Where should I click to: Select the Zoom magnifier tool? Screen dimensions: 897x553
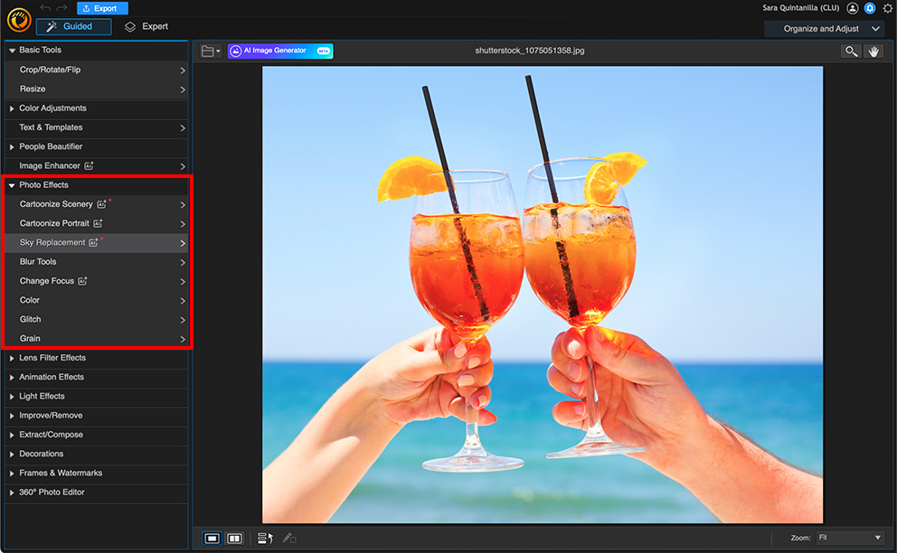click(x=850, y=51)
